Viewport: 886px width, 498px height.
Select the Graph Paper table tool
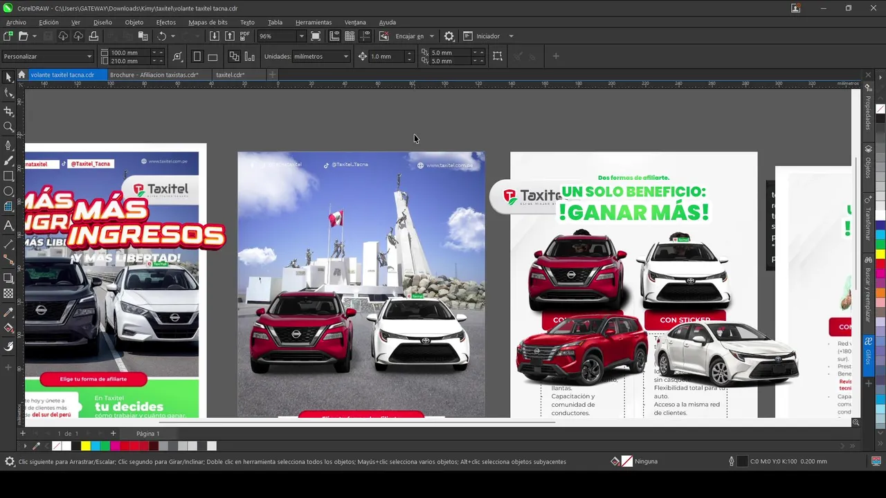[8, 207]
